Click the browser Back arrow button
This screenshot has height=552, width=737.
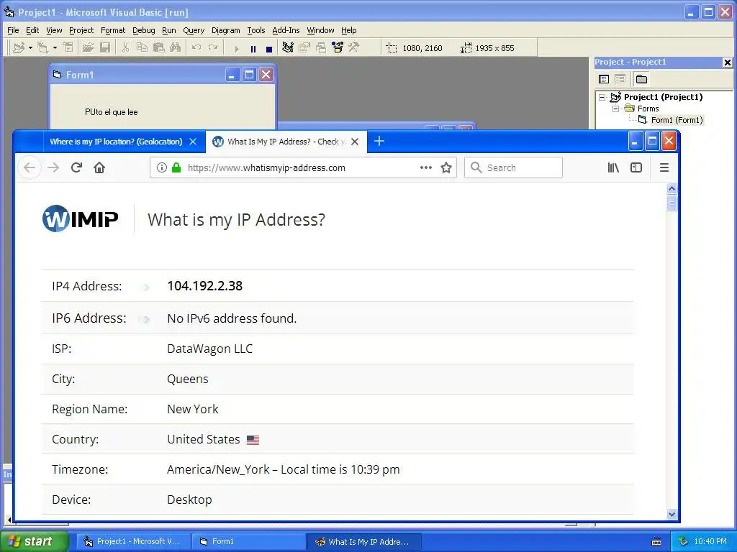30,167
